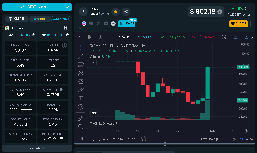Open the website globe icon
The width and height of the screenshot is (257, 153).
(x=91, y=24)
